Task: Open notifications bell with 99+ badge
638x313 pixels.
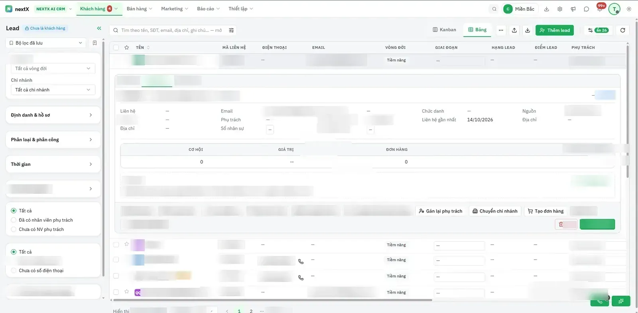Action: pos(600,8)
